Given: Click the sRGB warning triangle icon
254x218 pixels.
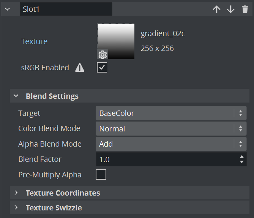Looking at the screenshot, I should point(80,68).
